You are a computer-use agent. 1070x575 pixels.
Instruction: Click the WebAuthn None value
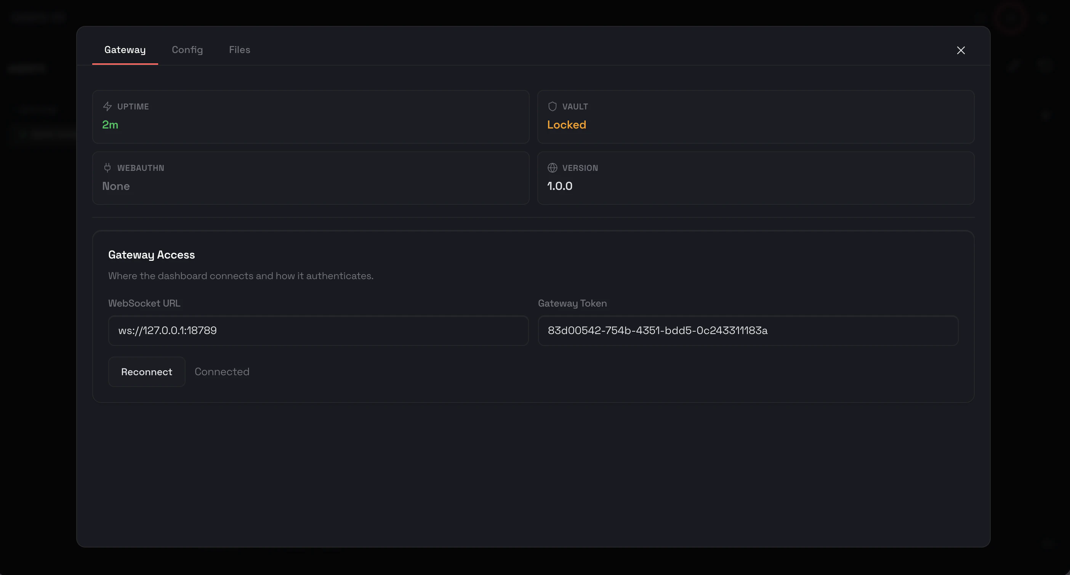tap(116, 186)
